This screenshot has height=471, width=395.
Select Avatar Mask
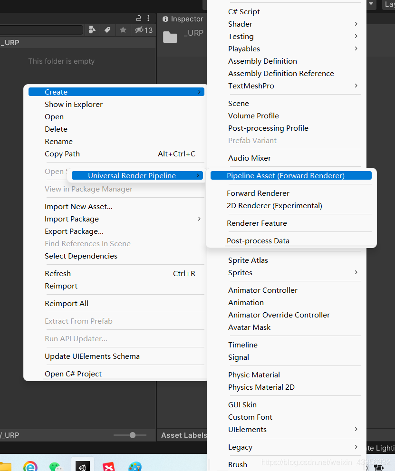[287, 327]
